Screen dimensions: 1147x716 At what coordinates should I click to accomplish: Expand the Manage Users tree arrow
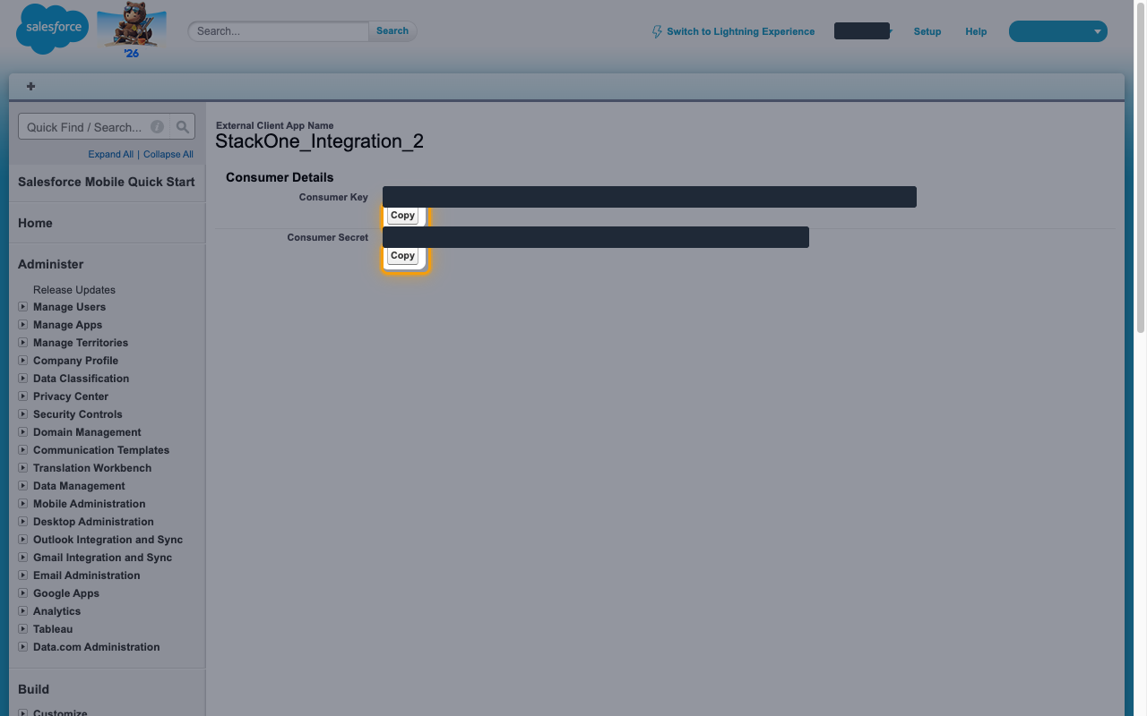23,306
